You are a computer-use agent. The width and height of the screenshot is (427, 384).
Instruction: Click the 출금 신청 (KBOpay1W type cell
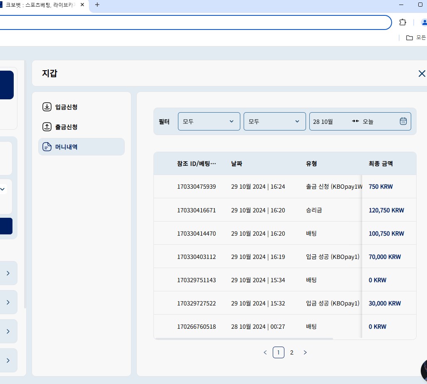pyautogui.click(x=334, y=187)
